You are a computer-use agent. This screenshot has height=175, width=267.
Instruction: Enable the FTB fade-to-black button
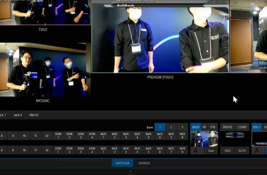tap(213, 127)
